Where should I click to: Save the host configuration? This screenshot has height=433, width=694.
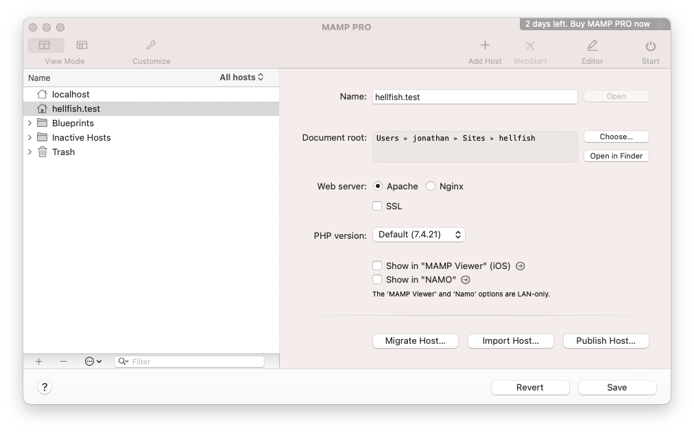(616, 387)
